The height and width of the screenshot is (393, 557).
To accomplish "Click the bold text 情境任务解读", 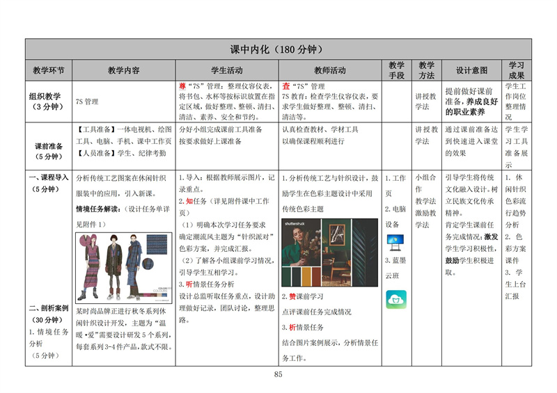I will click(98, 209).
